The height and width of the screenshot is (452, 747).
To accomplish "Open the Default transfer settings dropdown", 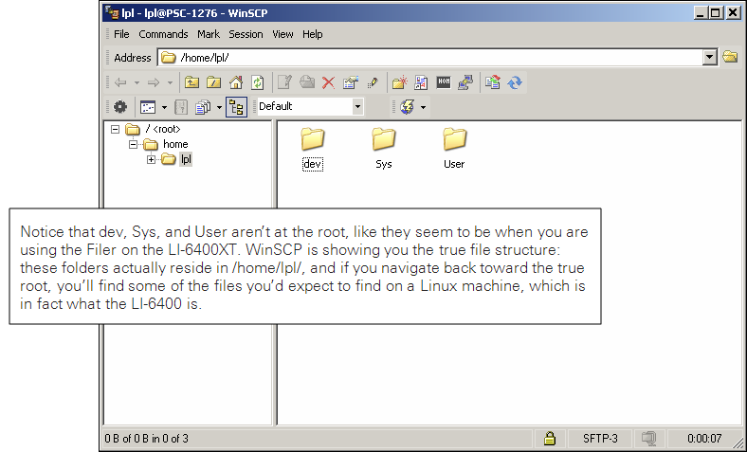I will [x=357, y=107].
